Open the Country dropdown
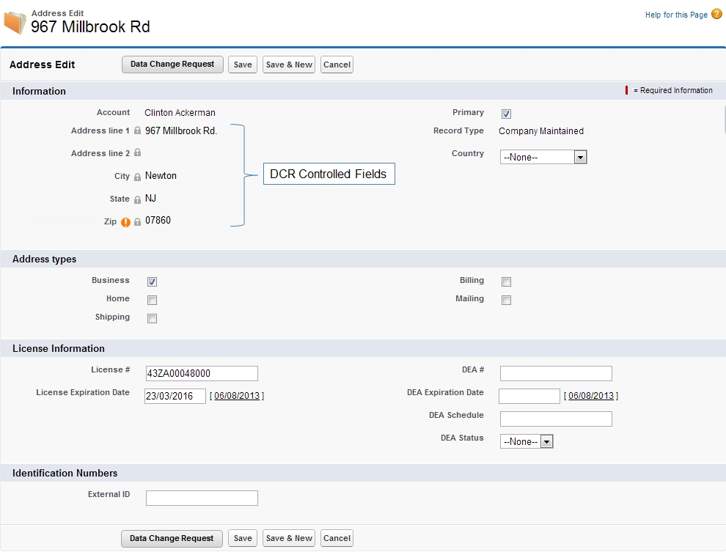726x552 pixels. point(543,157)
